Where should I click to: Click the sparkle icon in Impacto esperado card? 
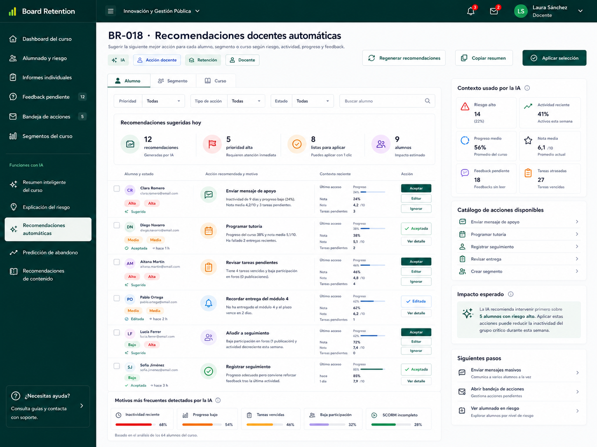468,313
